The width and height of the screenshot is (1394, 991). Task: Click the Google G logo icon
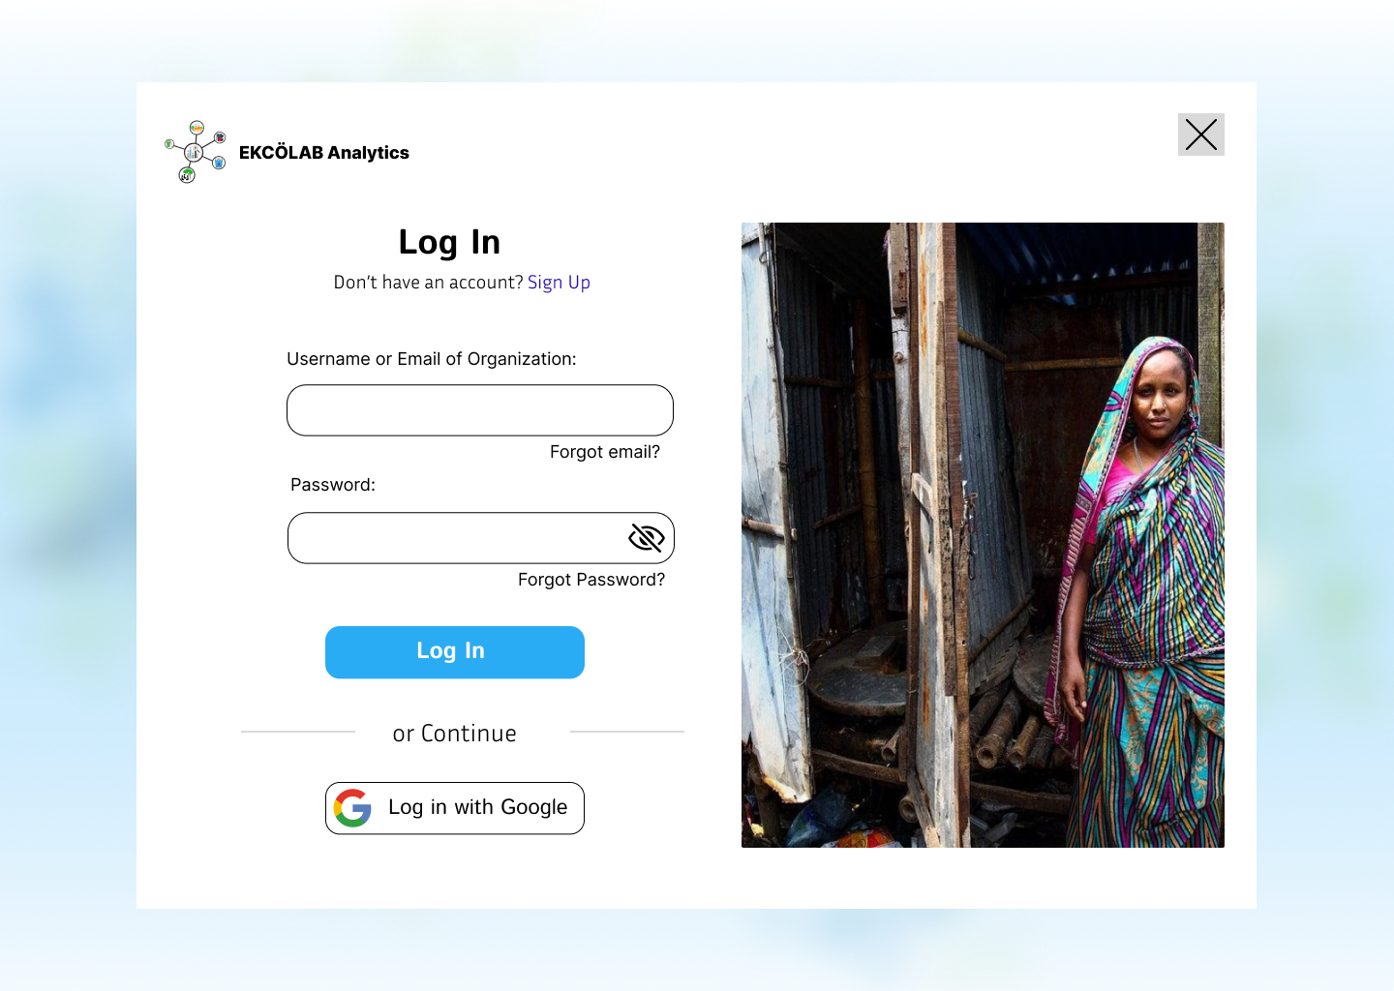point(352,808)
